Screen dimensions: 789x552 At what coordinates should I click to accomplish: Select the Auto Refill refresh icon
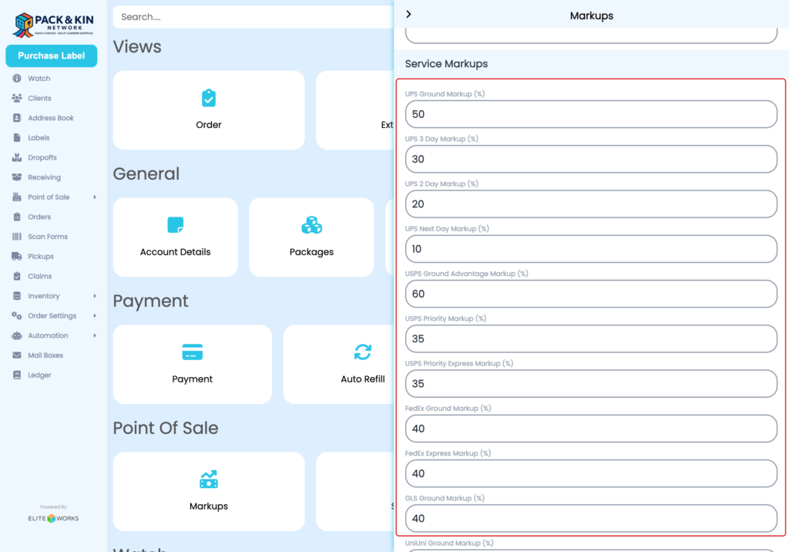point(362,353)
